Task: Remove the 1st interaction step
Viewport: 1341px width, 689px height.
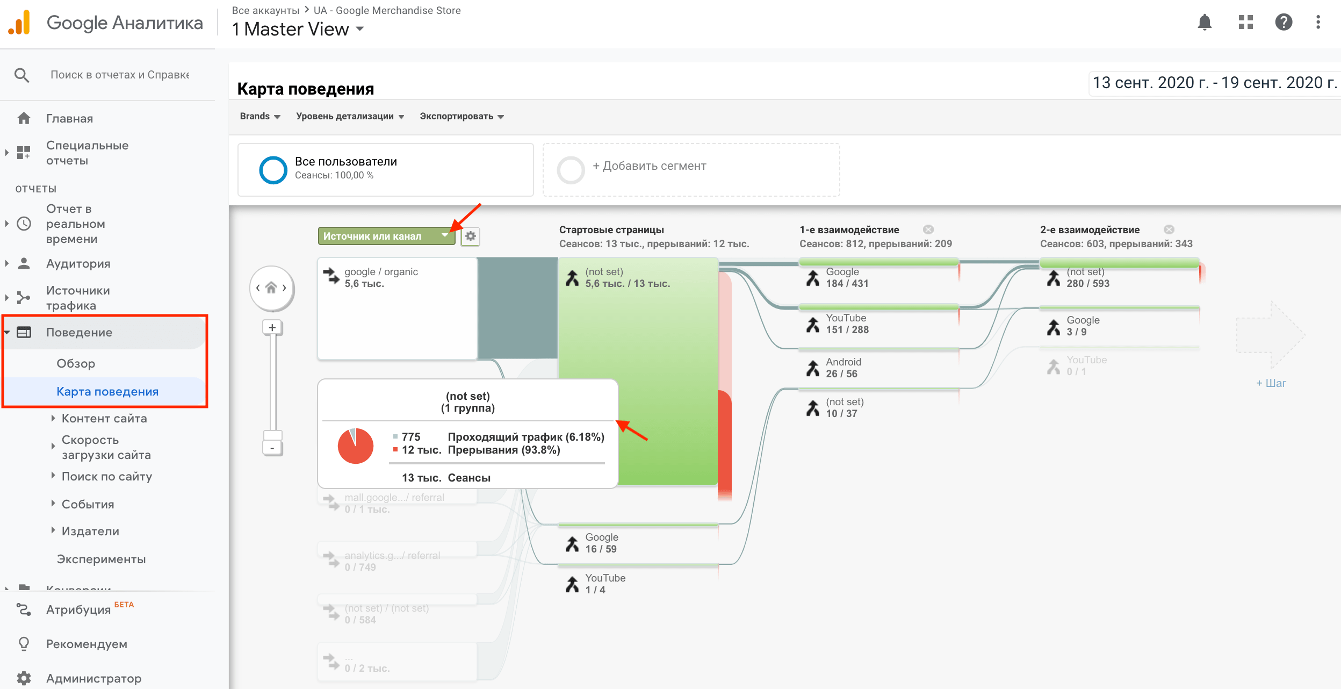Action: [x=928, y=229]
